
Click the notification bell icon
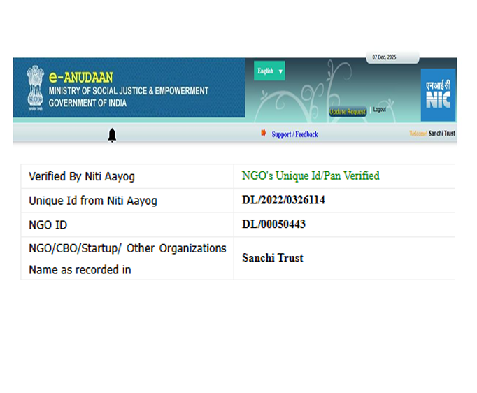pos(112,135)
